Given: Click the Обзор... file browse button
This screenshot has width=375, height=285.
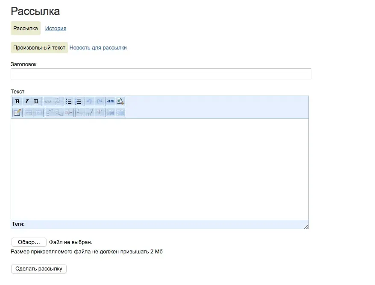Looking at the screenshot, I should 29,242.
